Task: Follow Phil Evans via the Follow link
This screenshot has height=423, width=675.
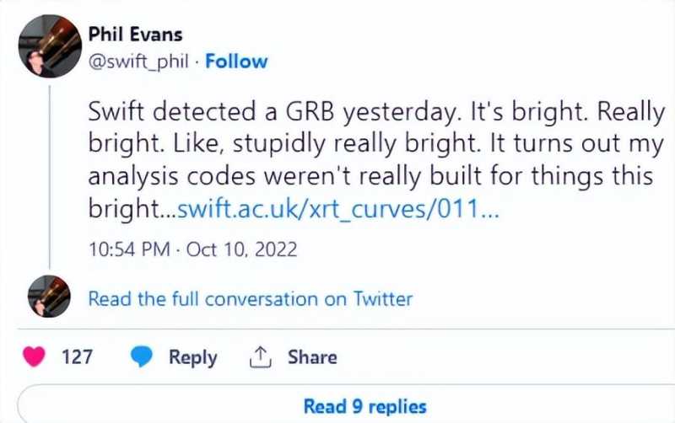Action: click(236, 62)
